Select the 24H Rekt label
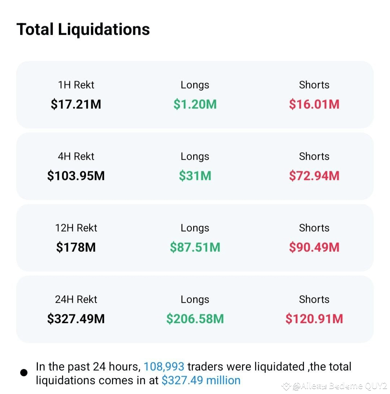The width and height of the screenshot is (390, 394). [x=76, y=299]
